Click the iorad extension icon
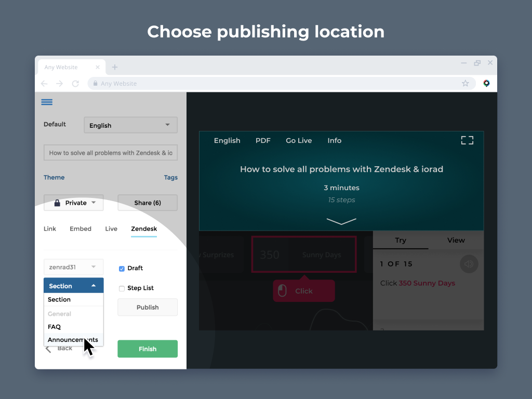 tap(486, 83)
